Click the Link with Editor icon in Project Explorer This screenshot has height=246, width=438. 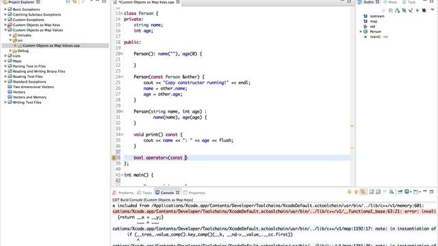[75, 1]
